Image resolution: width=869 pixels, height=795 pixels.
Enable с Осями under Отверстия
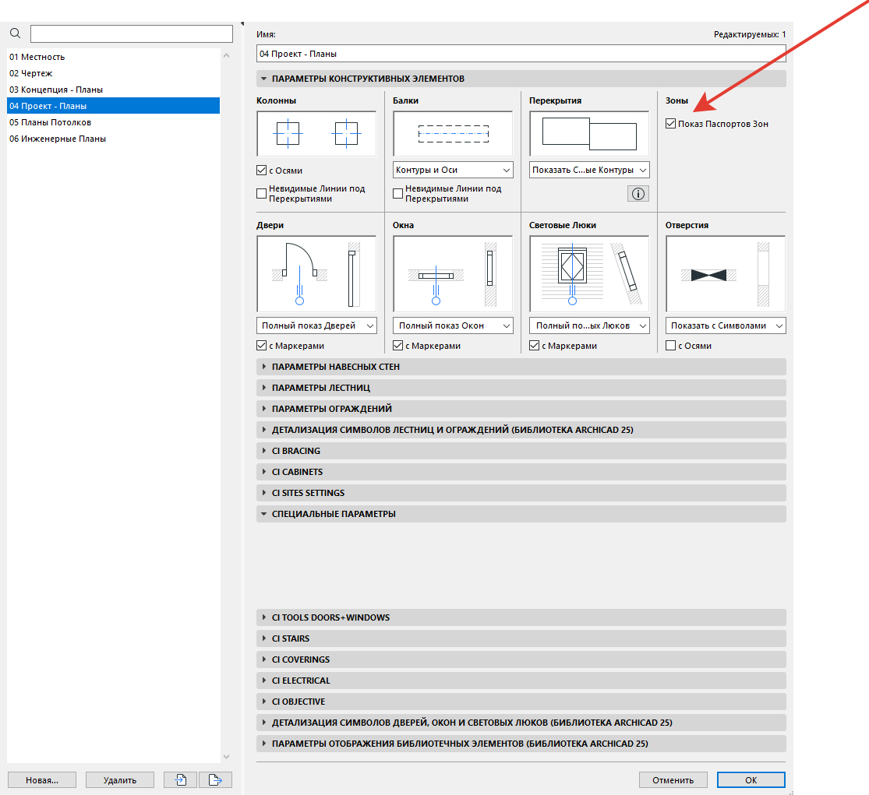(x=671, y=346)
